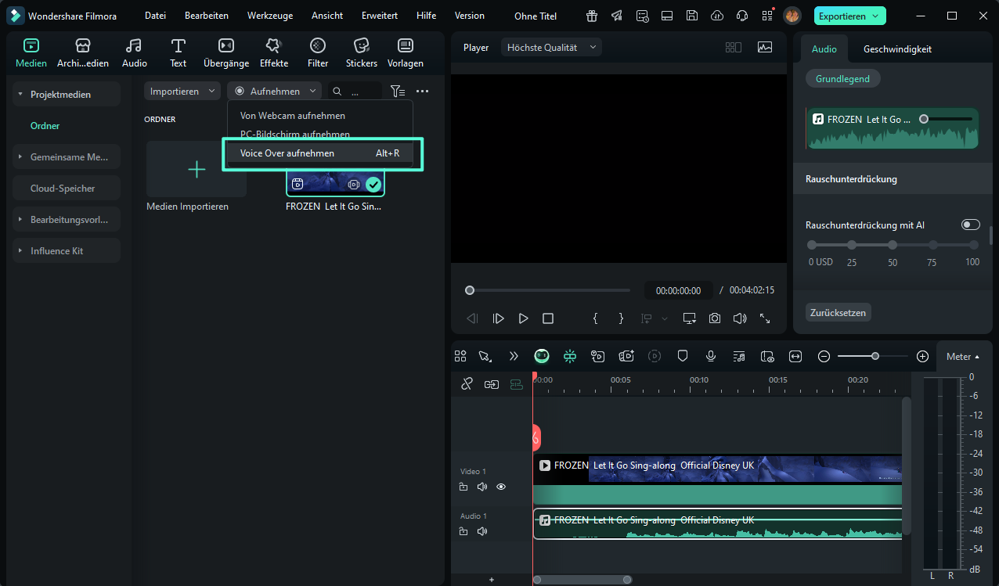Open the Stickers panel

click(361, 52)
